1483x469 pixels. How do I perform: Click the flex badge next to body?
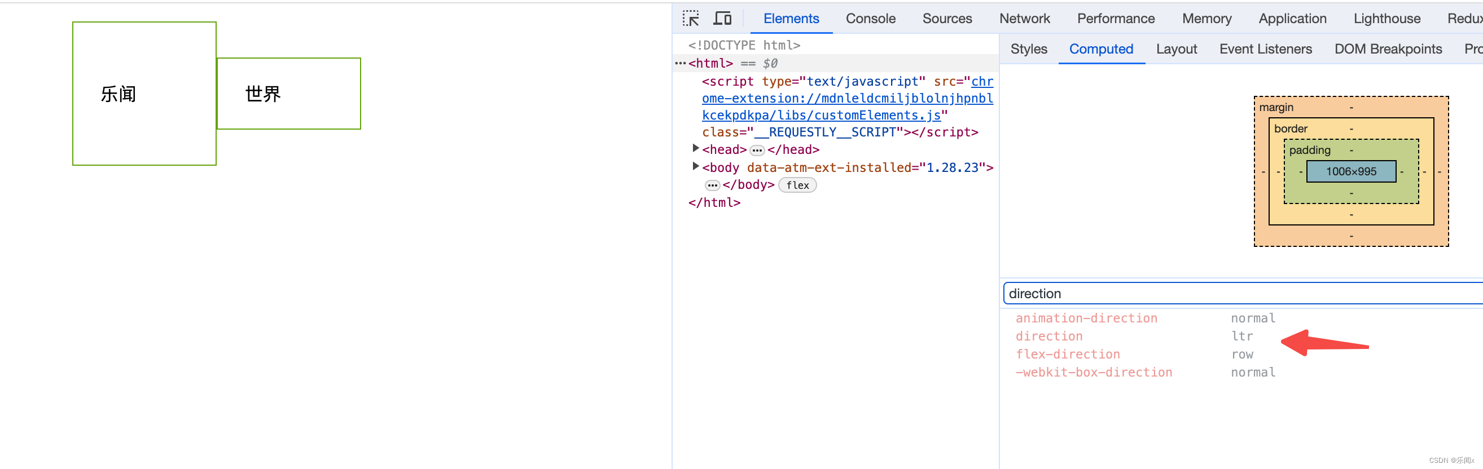pos(797,185)
